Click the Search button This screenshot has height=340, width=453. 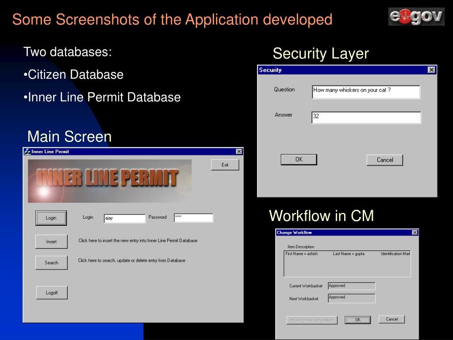tap(51, 263)
